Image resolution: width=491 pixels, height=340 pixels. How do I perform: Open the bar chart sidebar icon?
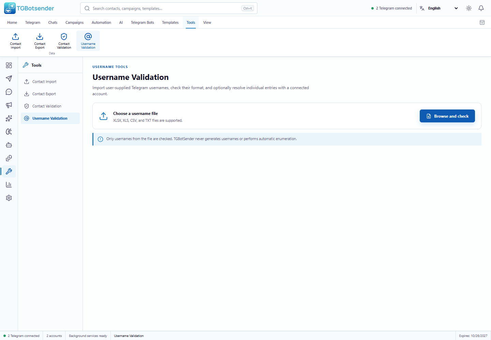pos(9,185)
